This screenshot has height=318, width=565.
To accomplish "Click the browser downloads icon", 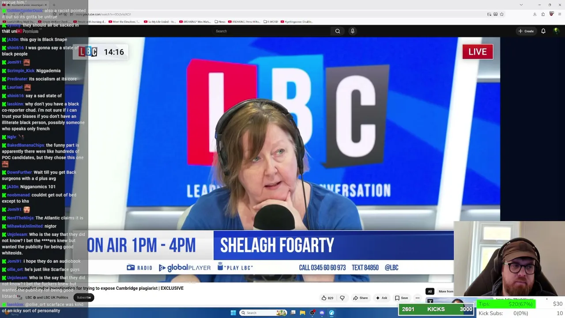I will [535, 14].
